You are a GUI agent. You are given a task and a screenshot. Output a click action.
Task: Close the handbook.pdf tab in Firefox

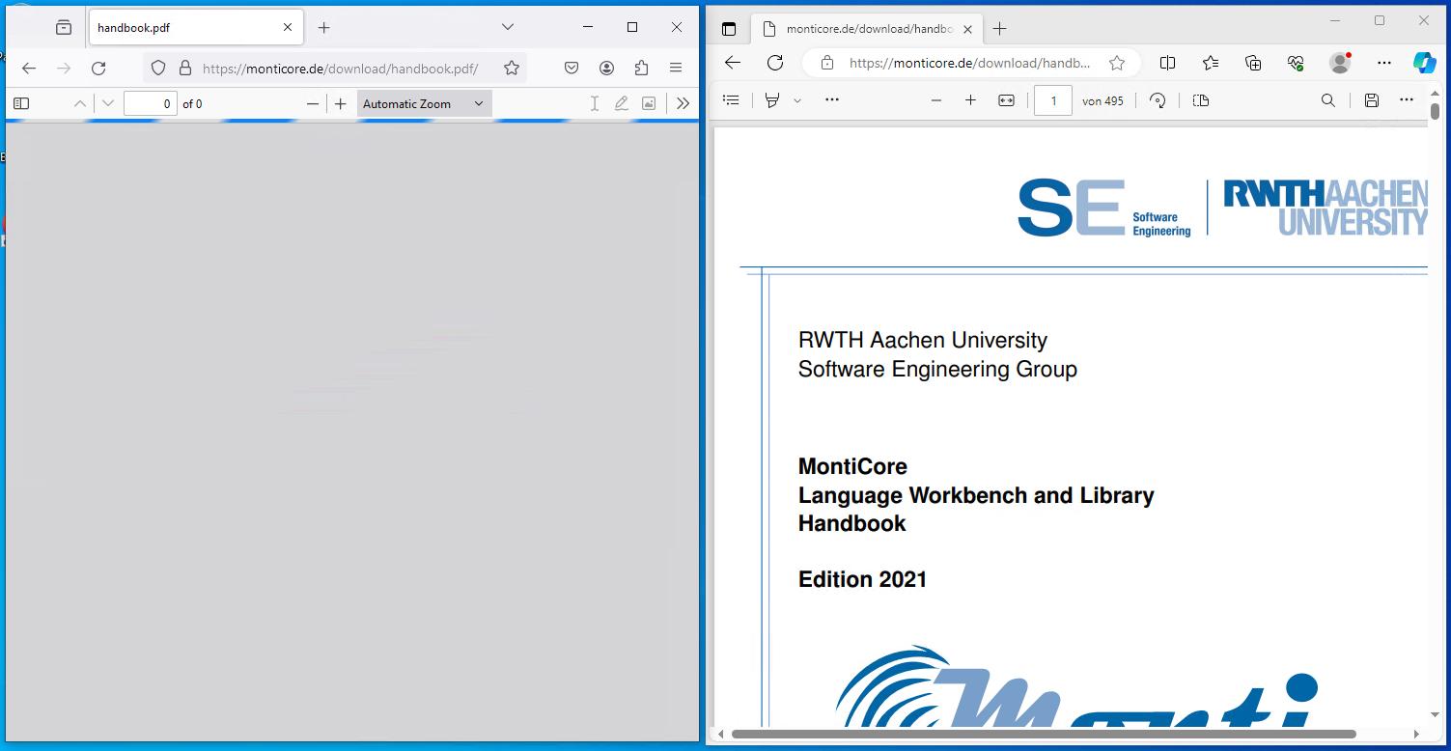click(288, 28)
